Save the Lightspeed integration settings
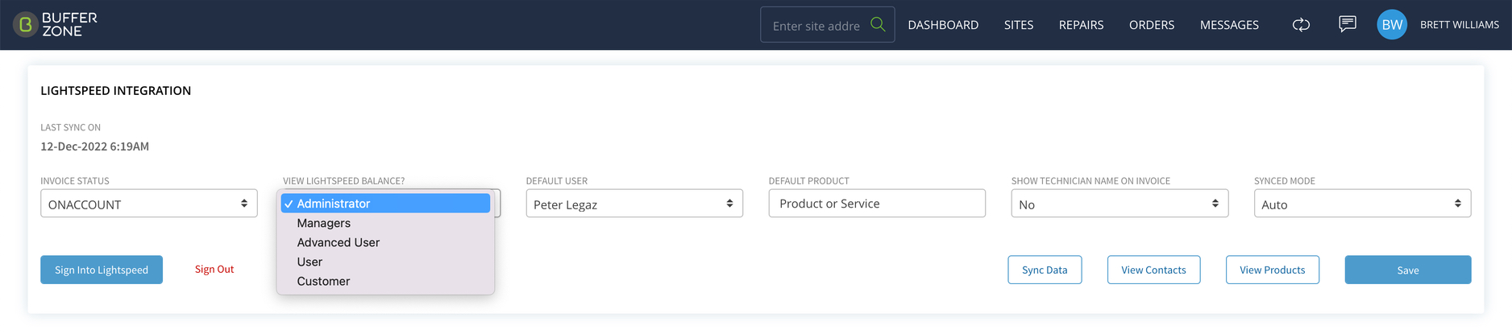This screenshot has width=1512, height=334. click(x=1408, y=270)
